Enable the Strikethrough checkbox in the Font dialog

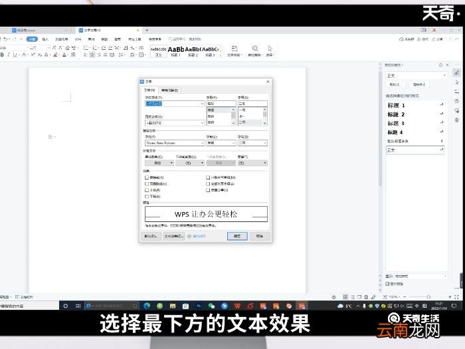coord(147,177)
